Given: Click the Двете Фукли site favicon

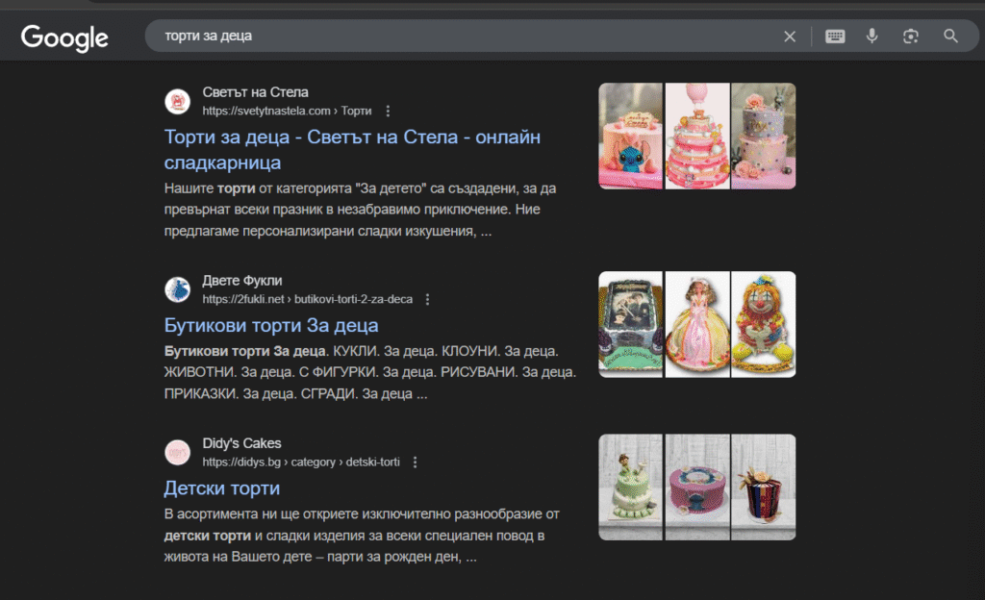Looking at the screenshot, I should pos(177,289).
